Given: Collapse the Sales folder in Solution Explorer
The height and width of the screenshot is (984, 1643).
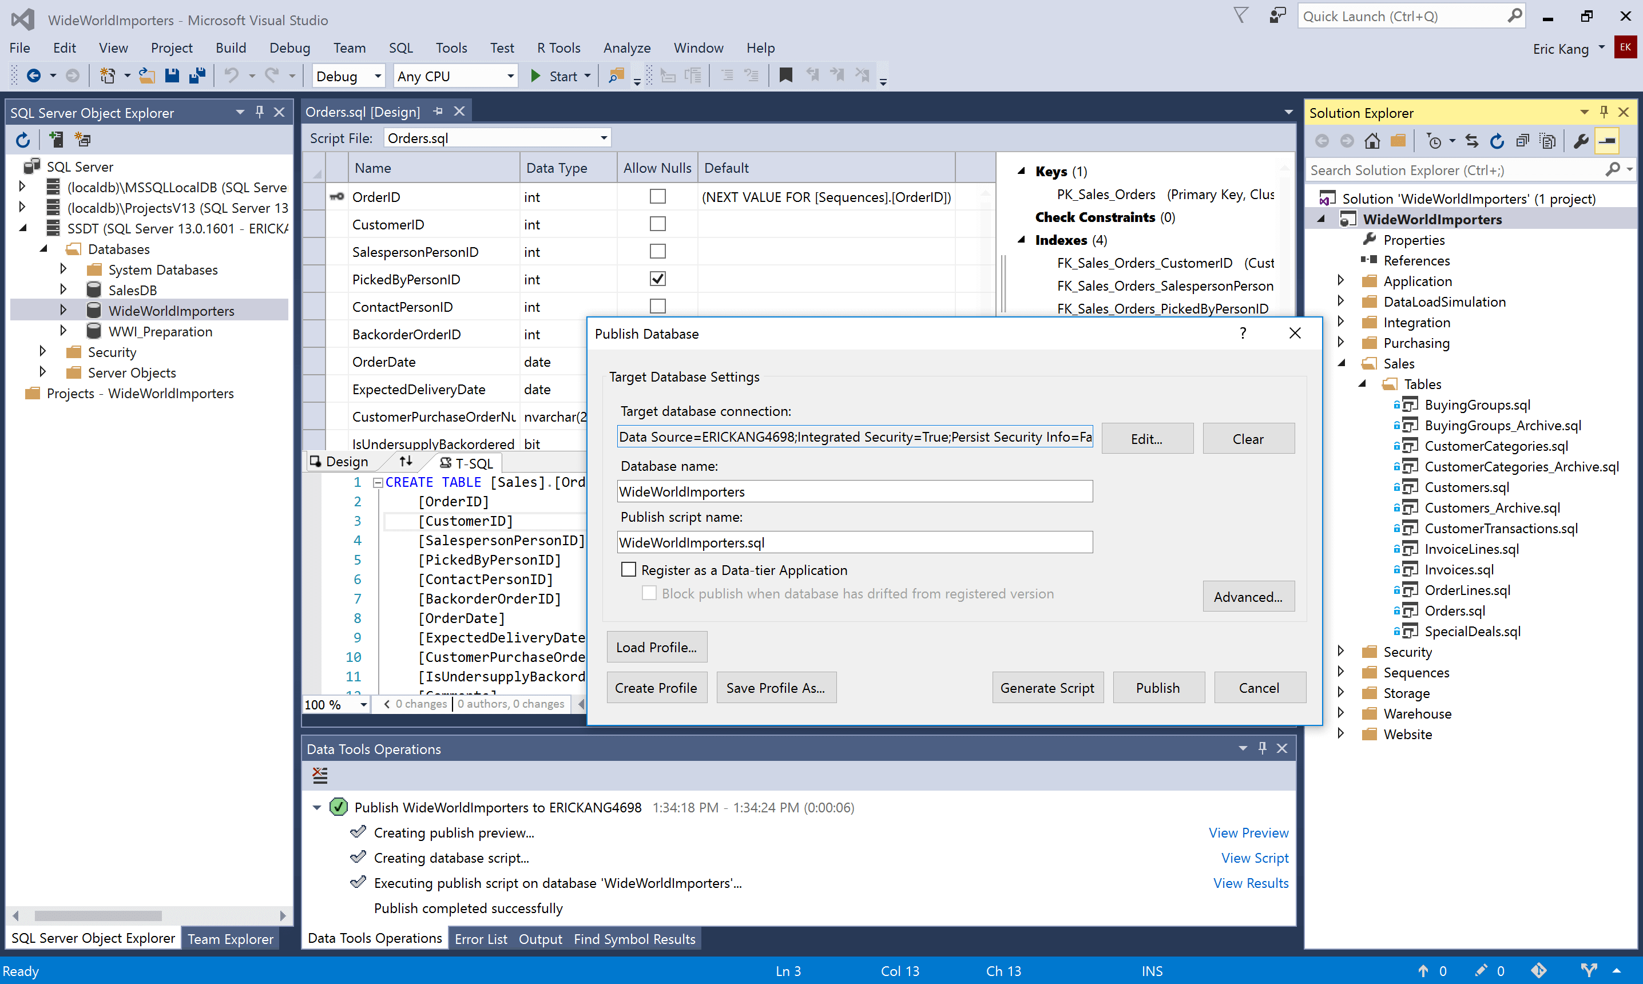Looking at the screenshot, I should coord(1342,363).
